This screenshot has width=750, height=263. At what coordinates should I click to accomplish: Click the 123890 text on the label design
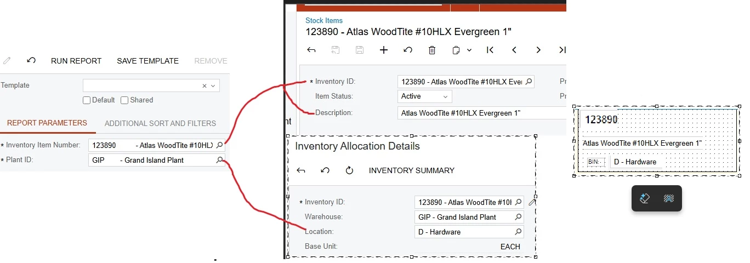(x=602, y=119)
